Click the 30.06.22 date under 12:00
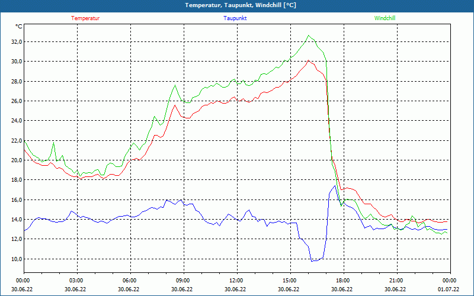Image resolution: width=474 pixels, height=296 pixels. click(235, 289)
